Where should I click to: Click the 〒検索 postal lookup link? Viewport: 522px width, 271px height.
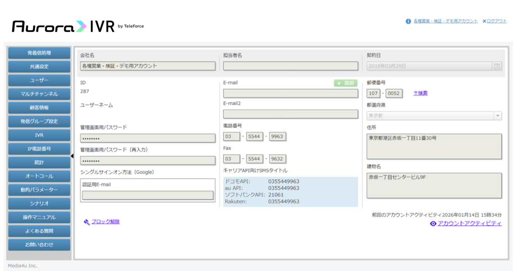click(x=420, y=93)
